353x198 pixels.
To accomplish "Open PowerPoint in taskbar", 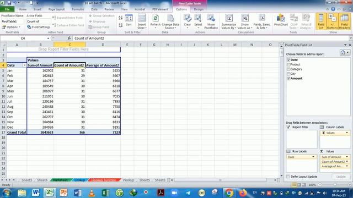I will (x=63, y=193).
